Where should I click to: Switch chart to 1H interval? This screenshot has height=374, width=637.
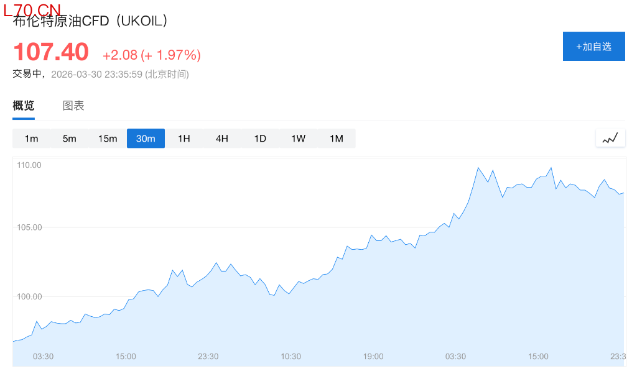tap(184, 139)
